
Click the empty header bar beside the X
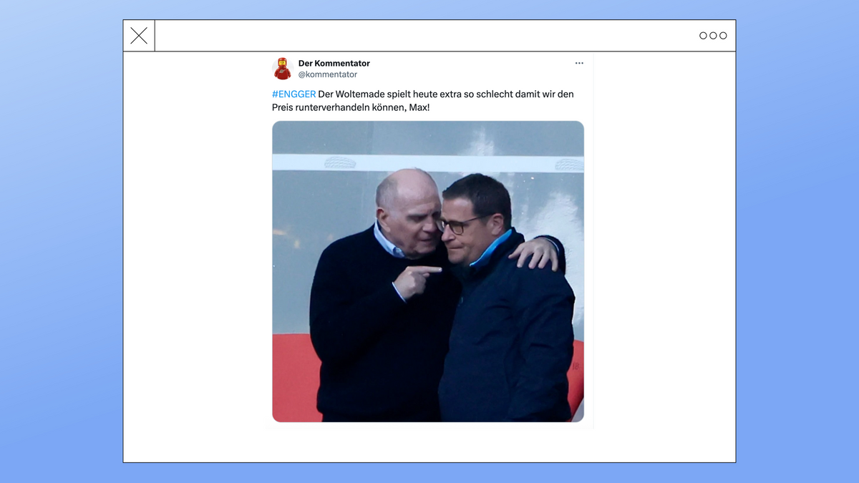click(426, 36)
